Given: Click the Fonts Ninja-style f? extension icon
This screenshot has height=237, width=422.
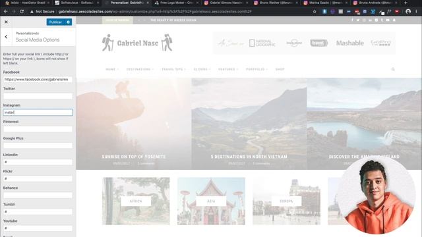Looking at the screenshot, I should coord(389,12).
